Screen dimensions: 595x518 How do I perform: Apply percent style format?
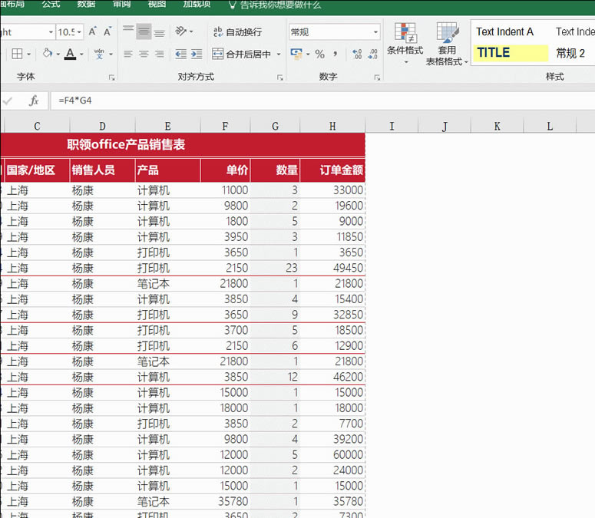tap(319, 54)
